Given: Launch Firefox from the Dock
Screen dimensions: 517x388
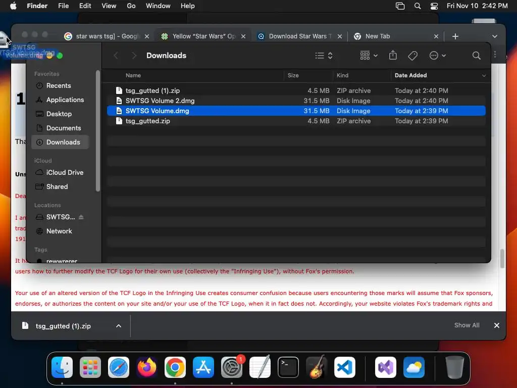Looking at the screenshot, I should 147,367.
